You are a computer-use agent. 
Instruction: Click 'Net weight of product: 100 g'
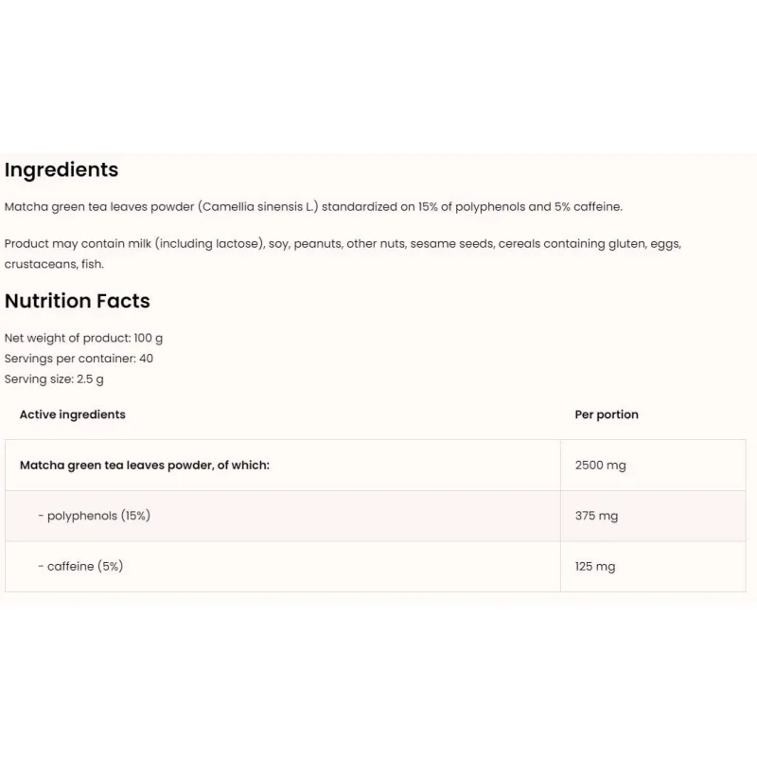click(x=83, y=339)
